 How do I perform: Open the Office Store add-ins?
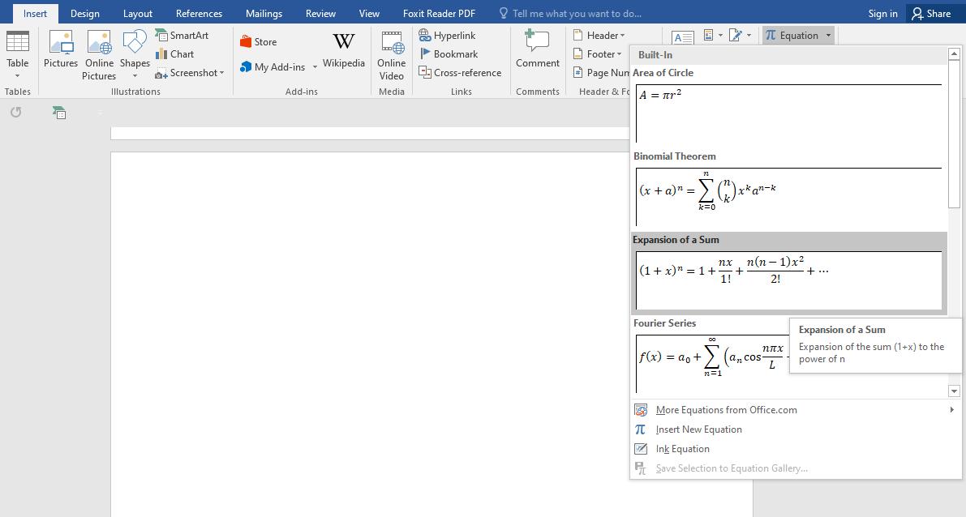click(258, 42)
